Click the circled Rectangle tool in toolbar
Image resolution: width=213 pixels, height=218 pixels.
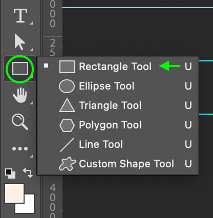(x=20, y=69)
